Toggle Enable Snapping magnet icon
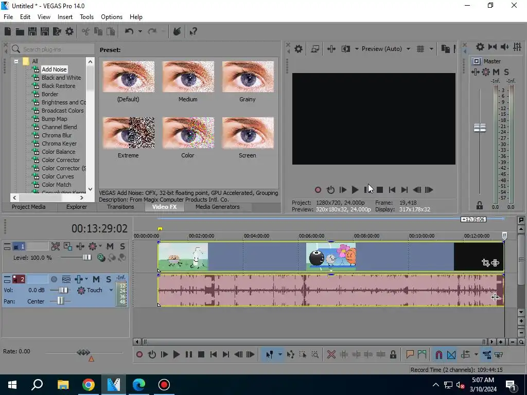The image size is (527, 395). click(x=438, y=354)
